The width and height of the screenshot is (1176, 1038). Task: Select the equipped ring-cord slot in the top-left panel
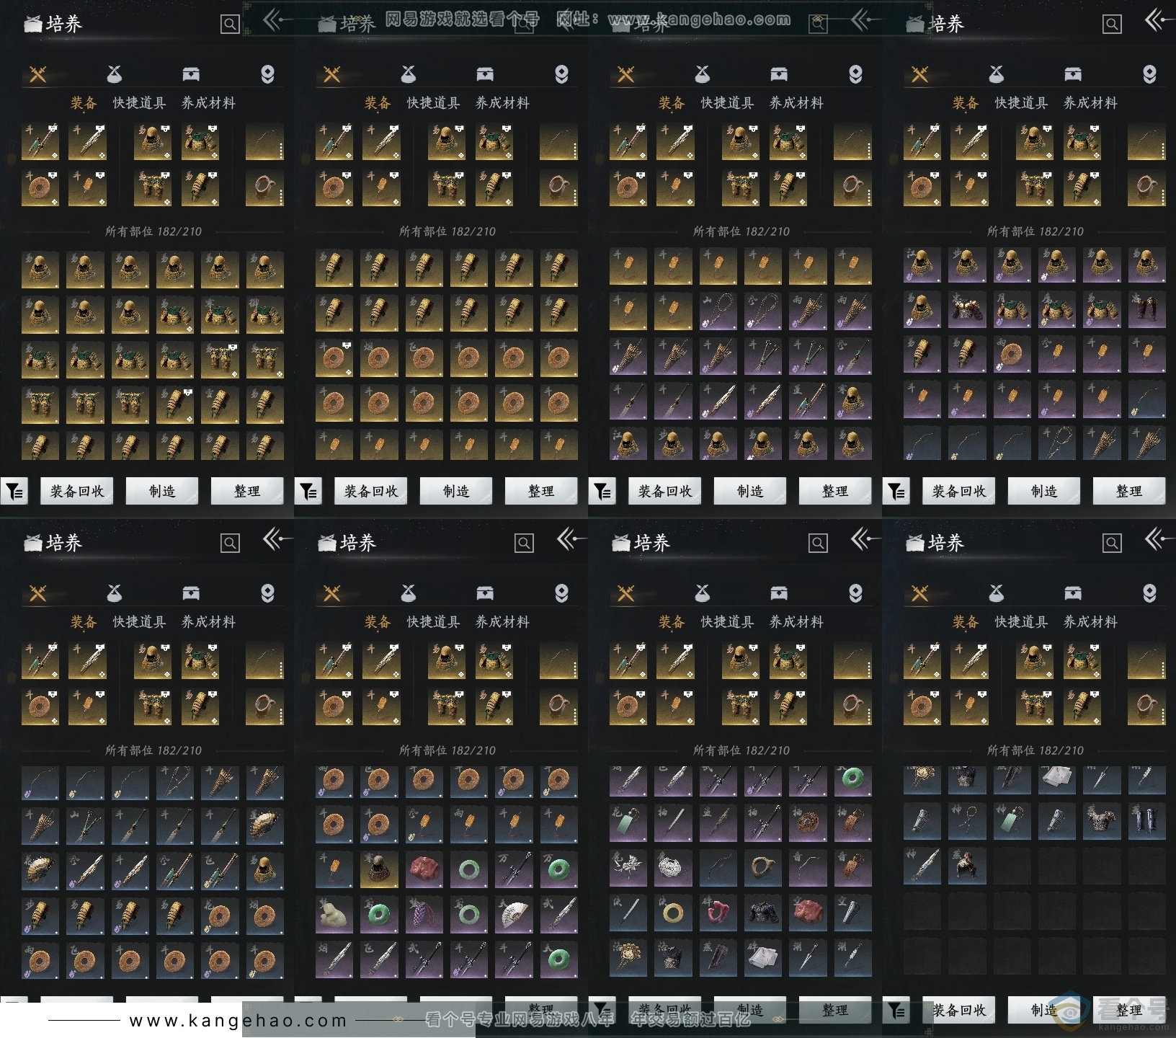(264, 187)
